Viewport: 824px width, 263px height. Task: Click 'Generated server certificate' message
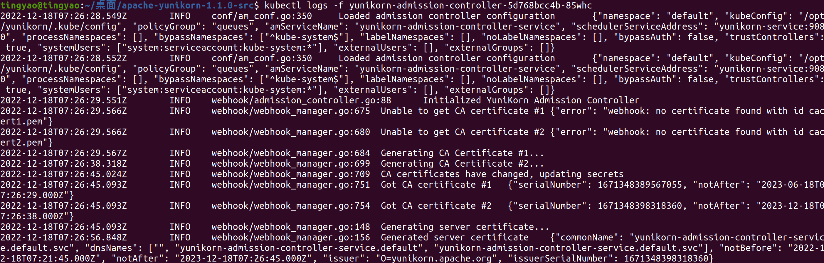pos(455,237)
